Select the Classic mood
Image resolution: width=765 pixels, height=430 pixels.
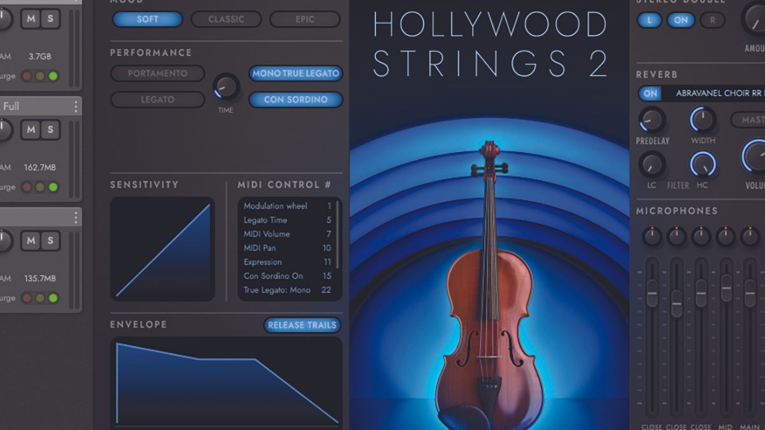tap(226, 19)
